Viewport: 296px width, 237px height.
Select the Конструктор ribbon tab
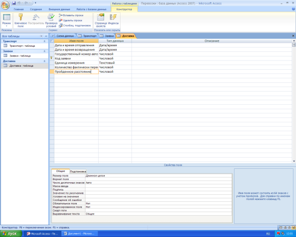pyautogui.click(x=124, y=9)
